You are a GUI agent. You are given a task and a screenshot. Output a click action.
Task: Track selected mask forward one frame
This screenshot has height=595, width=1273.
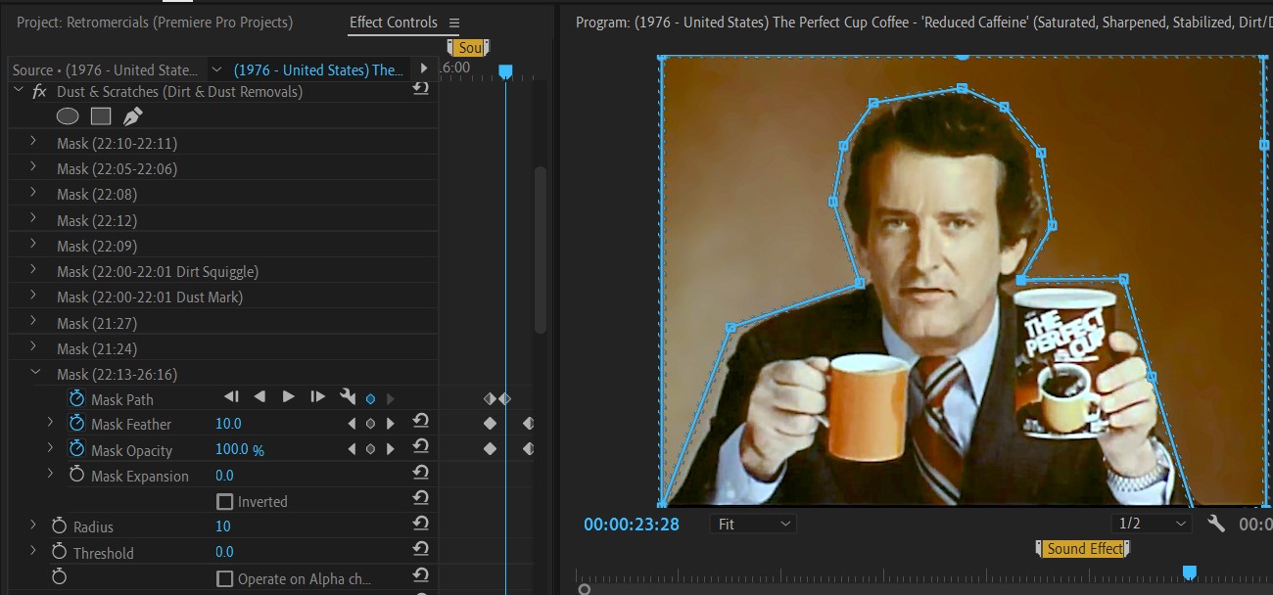(x=317, y=397)
